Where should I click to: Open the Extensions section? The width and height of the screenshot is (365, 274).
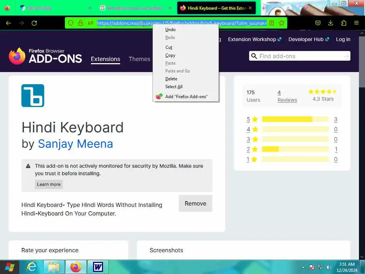[106, 59]
